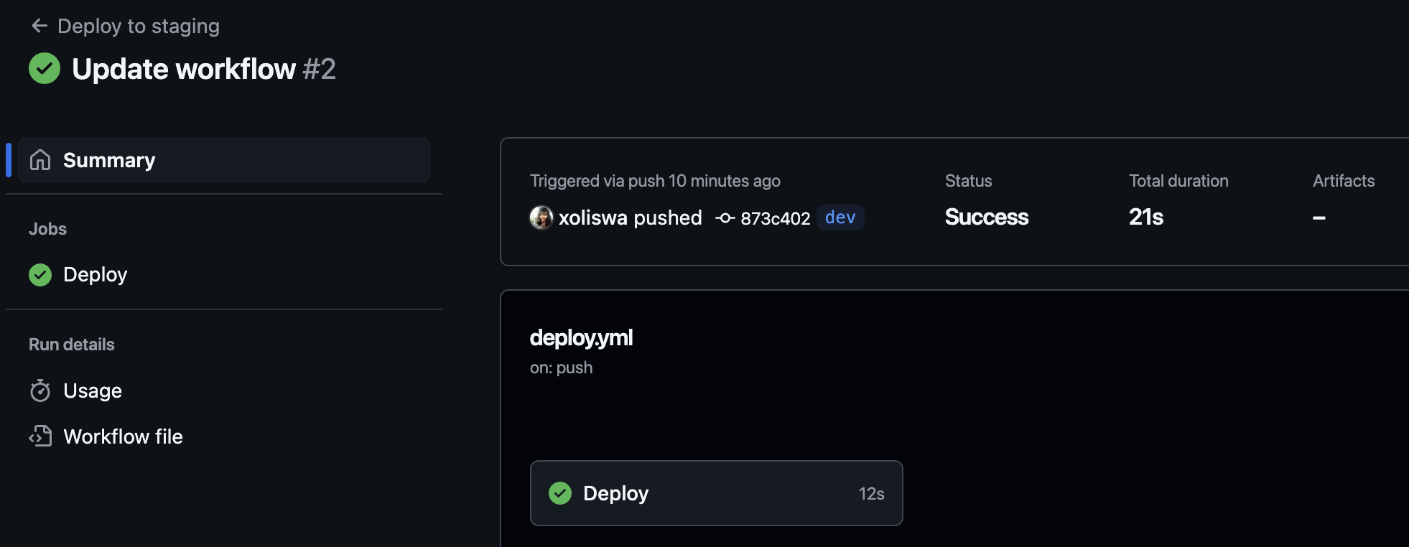Click the dev branch label

[x=840, y=218]
